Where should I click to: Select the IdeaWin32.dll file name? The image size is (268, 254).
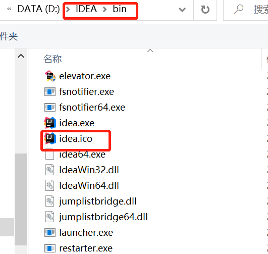tap(89, 170)
